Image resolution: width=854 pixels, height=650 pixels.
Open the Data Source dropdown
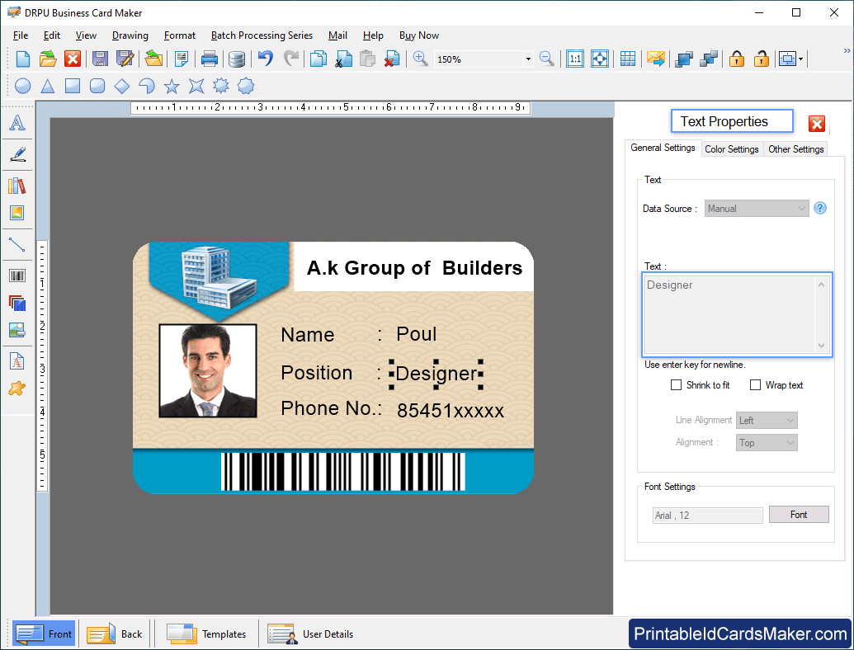(x=757, y=209)
